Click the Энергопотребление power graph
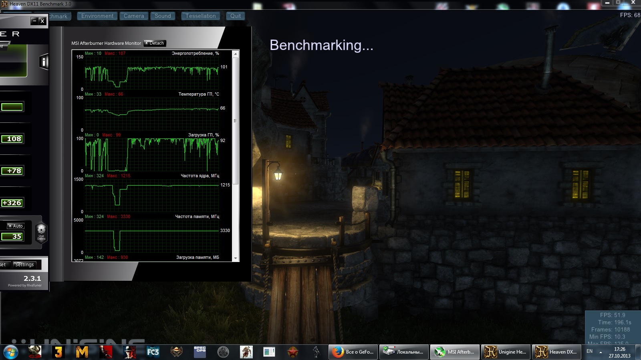 (x=152, y=73)
